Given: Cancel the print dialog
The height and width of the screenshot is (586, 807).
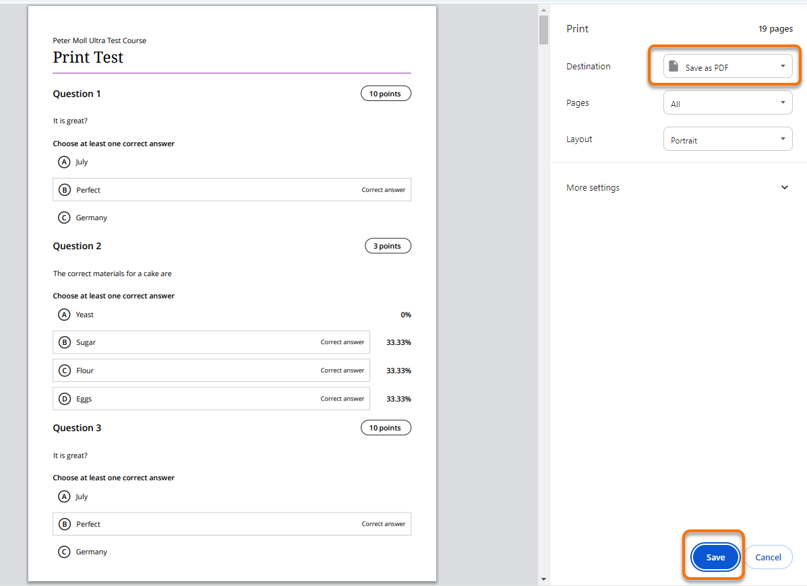Looking at the screenshot, I should click(768, 557).
